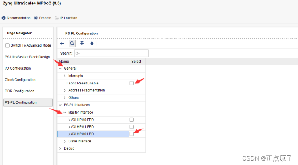Collapse the General tree section
This screenshot has height=165, width=298.
click(60, 69)
